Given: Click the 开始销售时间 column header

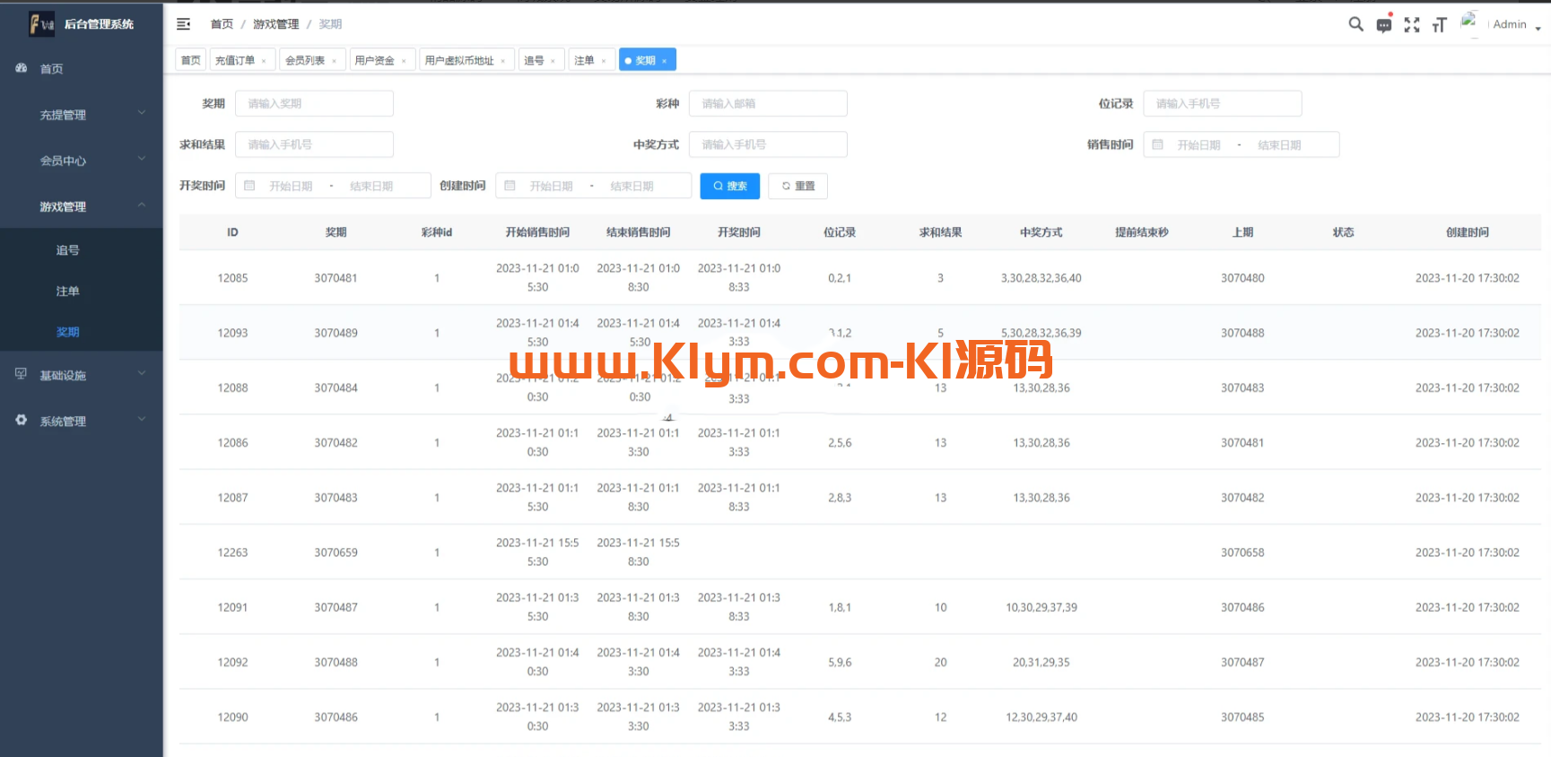Looking at the screenshot, I should [537, 232].
